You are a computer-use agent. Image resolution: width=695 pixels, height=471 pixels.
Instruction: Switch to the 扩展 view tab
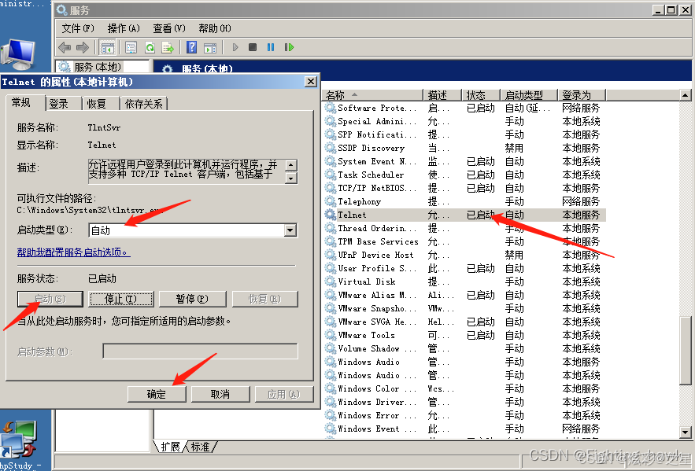click(x=170, y=447)
